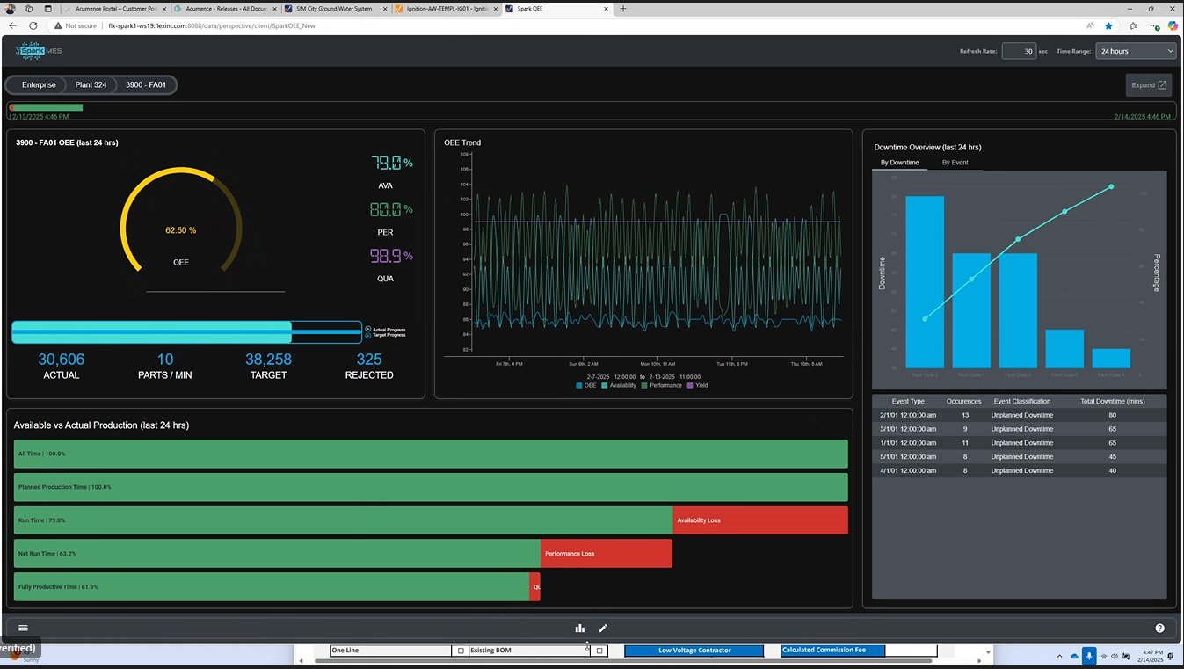Toggle the Actual Progress legend marker
1184x669 pixels.
368,330
